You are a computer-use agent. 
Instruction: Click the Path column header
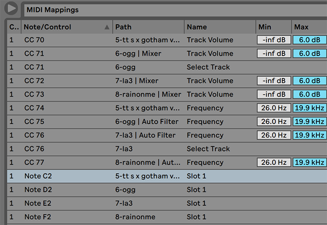click(x=148, y=27)
